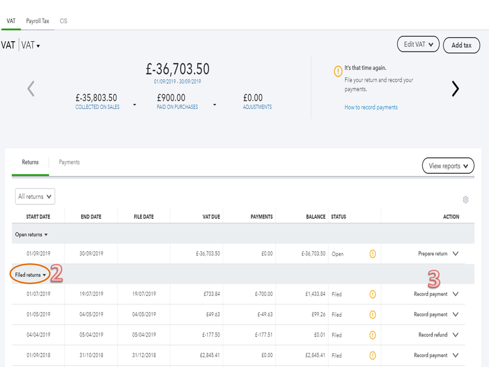Click the warning icon beside It's that time again

(338, 71)
